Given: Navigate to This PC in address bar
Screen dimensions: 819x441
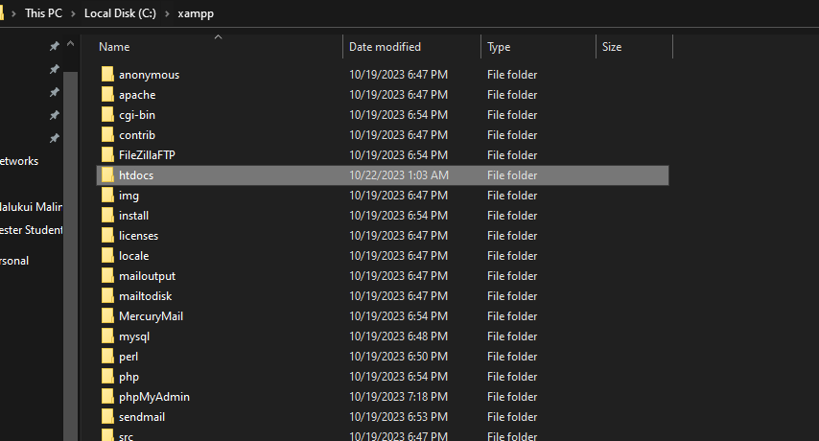Looking at the screenshot, I should pyautogui.click(x=44, y=13).
